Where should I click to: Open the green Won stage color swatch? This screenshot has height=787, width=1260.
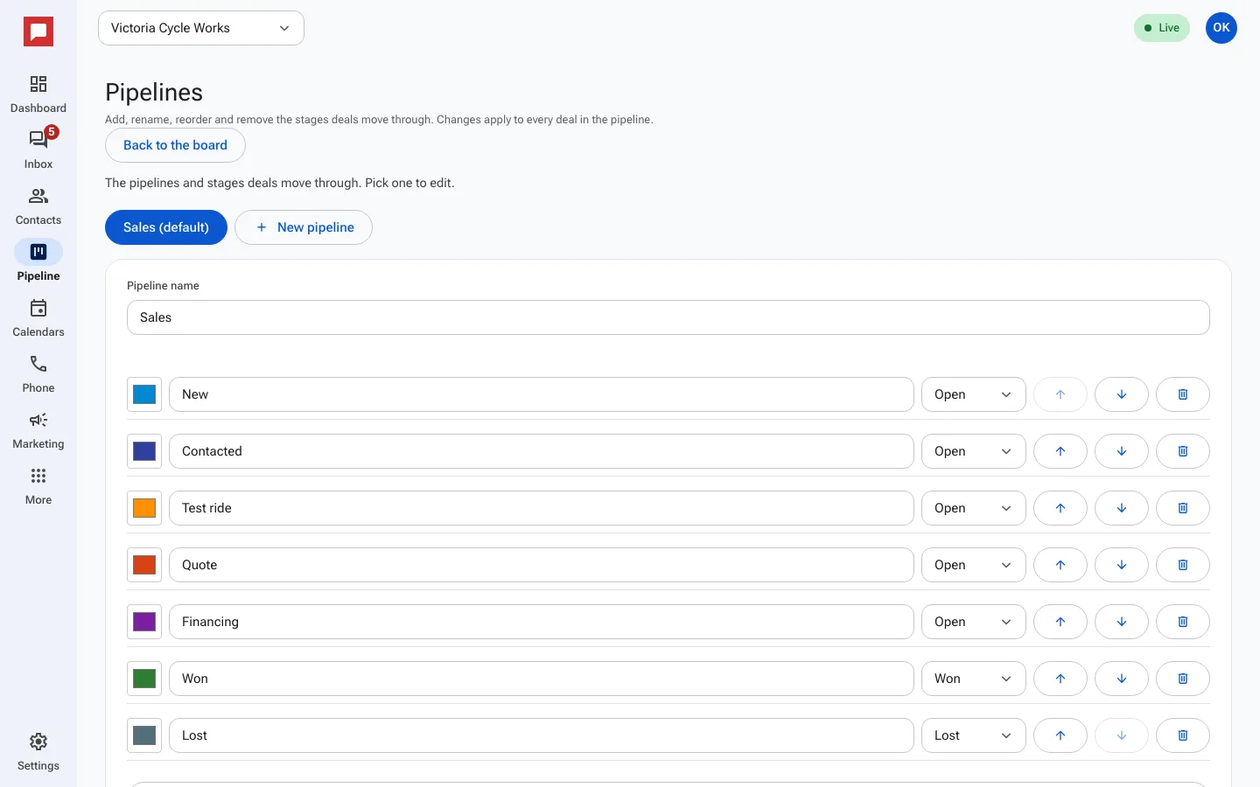(x=144, y=679)
